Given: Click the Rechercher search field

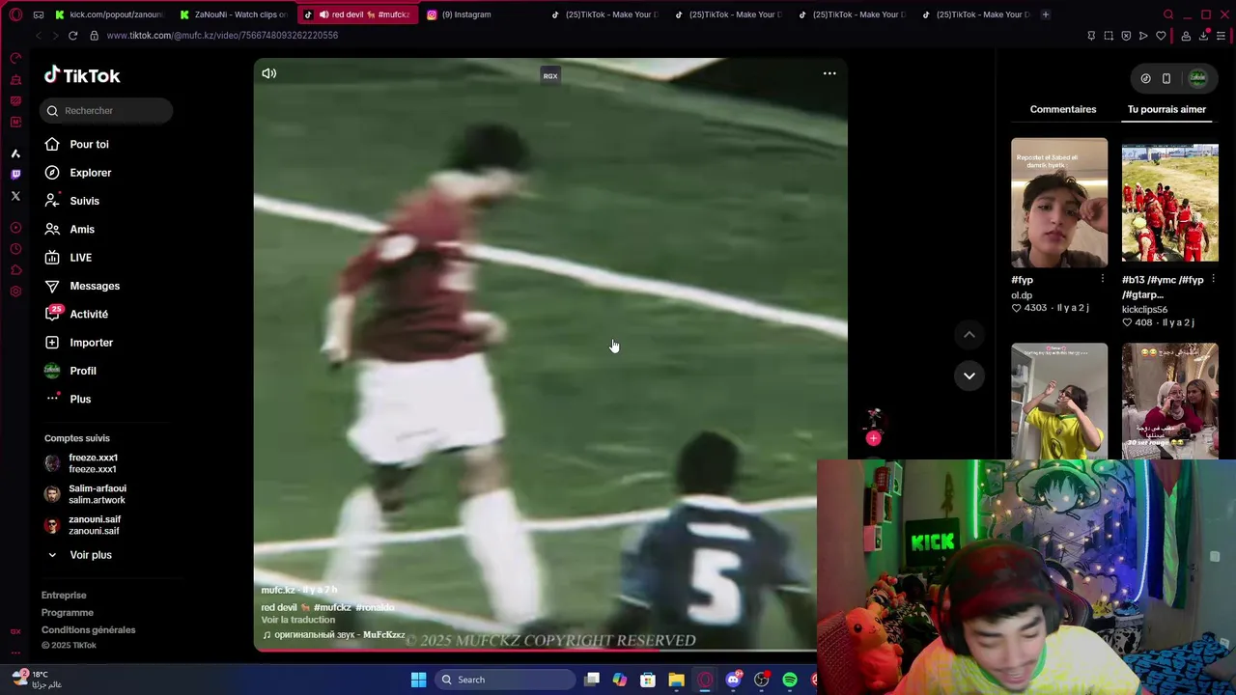Looking at the screenshot, I should click(x=106, y=111).
